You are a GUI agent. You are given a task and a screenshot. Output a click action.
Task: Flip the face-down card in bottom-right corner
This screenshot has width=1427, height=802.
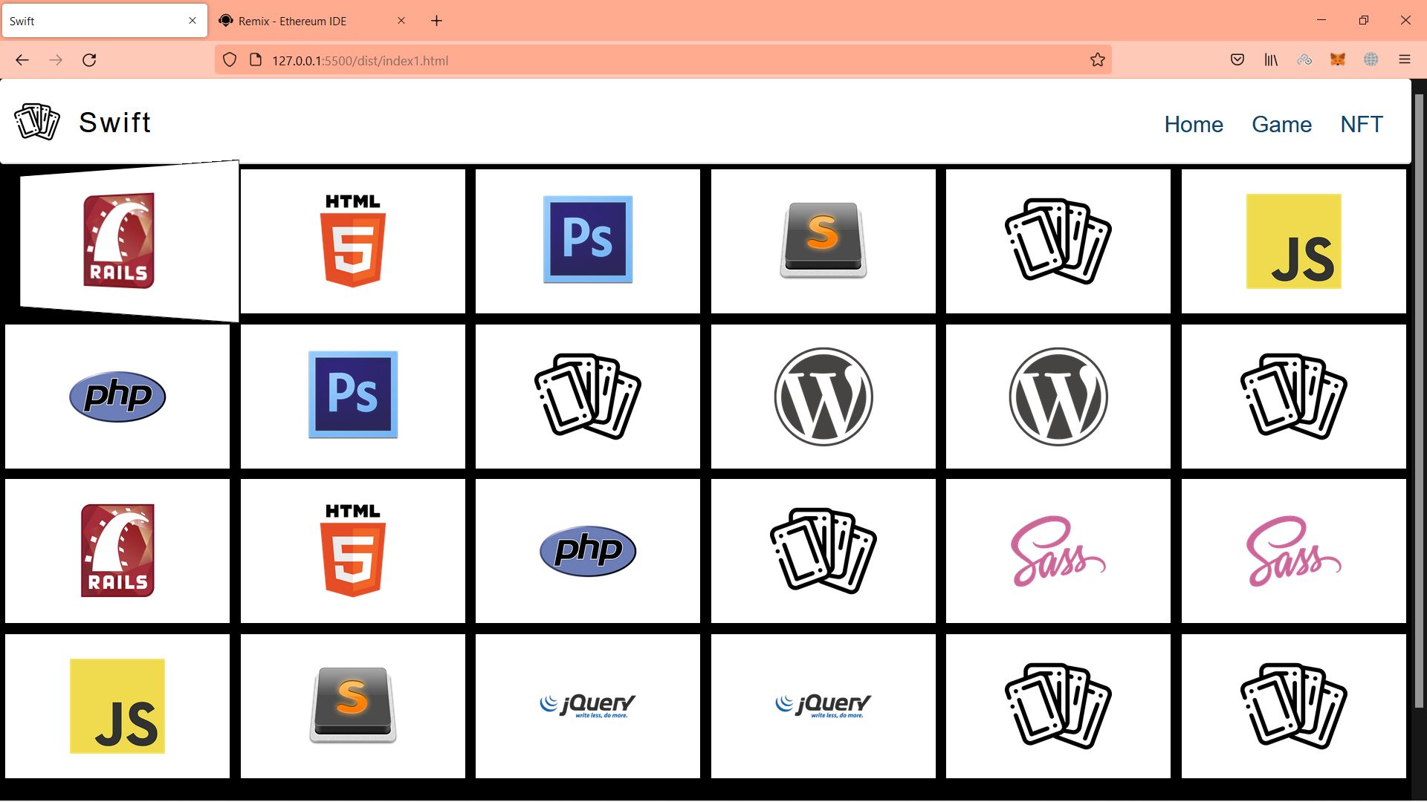(1294, 706)
